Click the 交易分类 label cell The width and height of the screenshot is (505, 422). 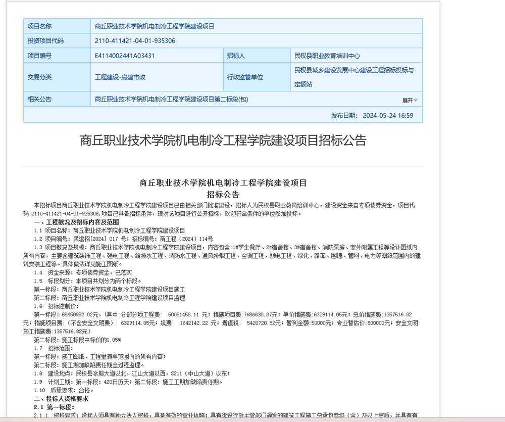[57, 77]
